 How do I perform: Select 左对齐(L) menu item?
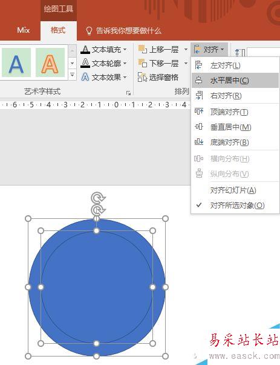(x=235, y=65)
